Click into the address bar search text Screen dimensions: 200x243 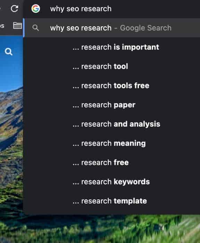click(x=81, y=9)
